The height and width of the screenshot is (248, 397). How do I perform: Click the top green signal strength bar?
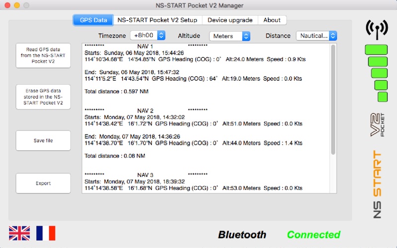[376, 50]
